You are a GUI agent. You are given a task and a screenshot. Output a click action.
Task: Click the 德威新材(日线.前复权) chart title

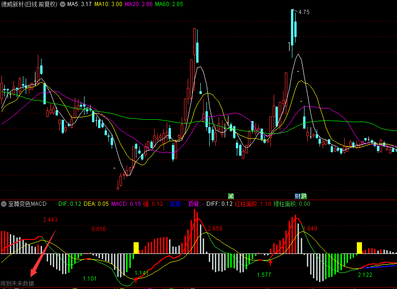(x=29, y=4)
